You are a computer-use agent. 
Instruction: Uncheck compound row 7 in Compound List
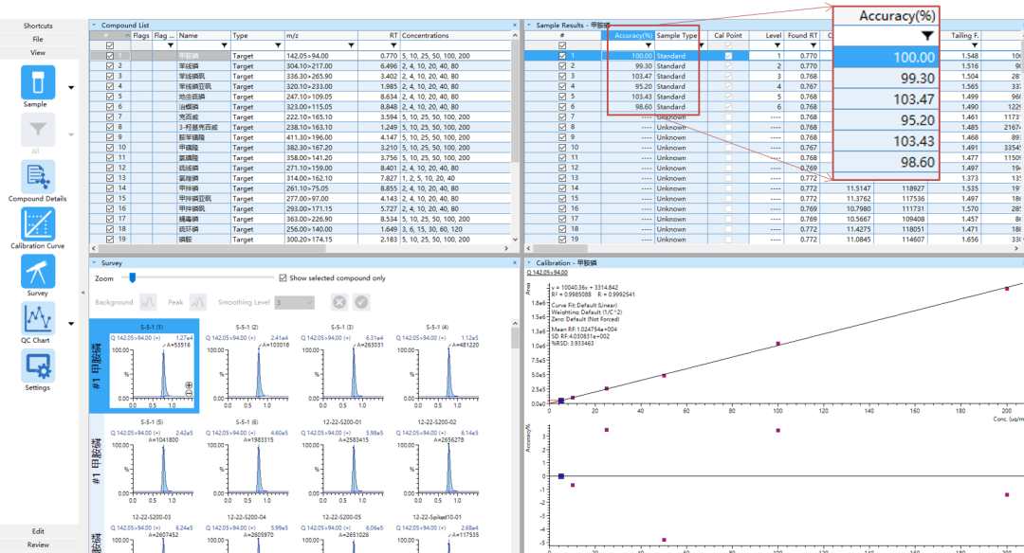pyautogui.click(x=110, y=116)
